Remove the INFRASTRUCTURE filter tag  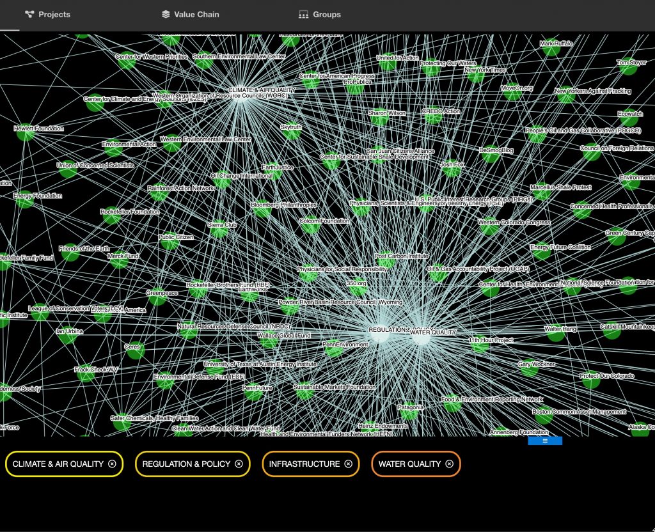[x=348, y=464]
